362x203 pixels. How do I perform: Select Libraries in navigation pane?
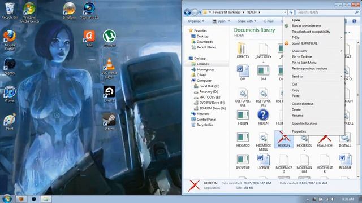click(200, 64)
